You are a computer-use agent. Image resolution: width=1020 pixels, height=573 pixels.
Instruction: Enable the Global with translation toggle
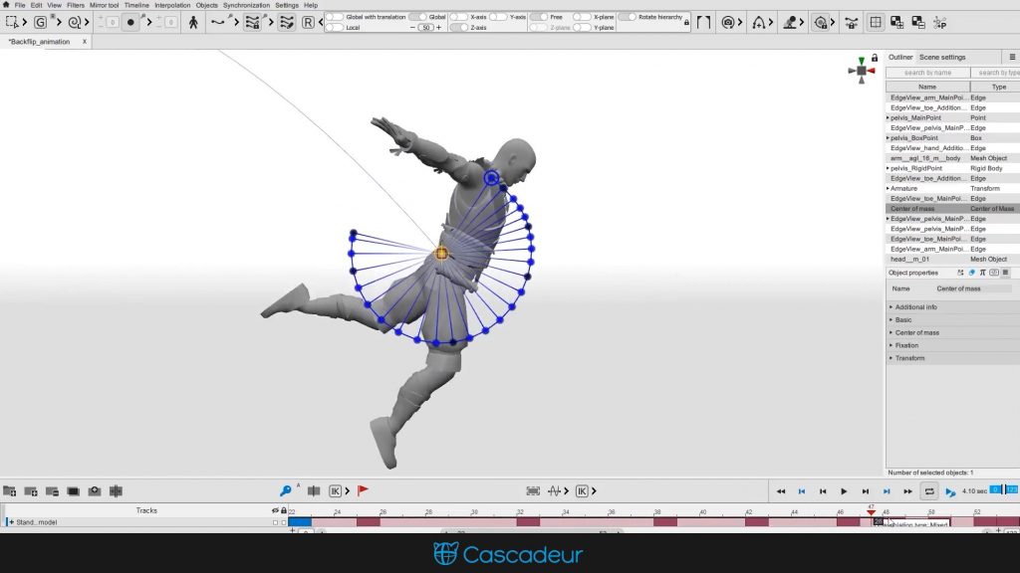[334, 16]
